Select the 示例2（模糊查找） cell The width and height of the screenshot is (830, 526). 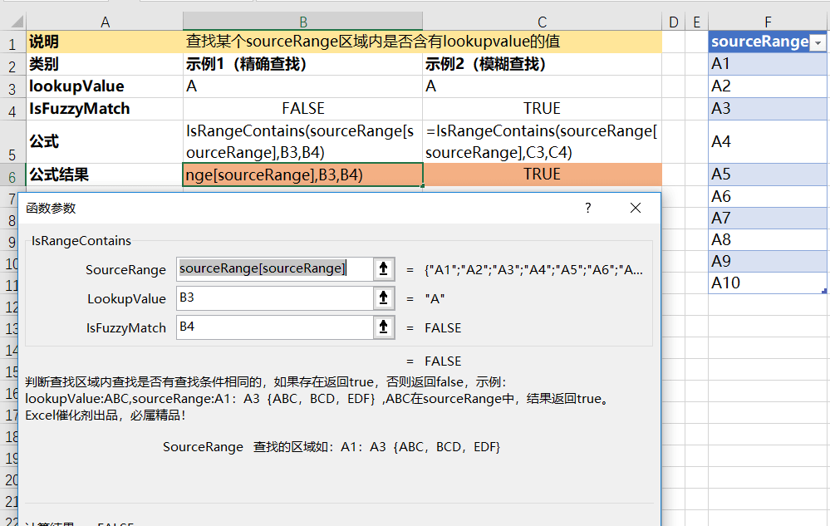pyautogui.click(x=542, y=64)
